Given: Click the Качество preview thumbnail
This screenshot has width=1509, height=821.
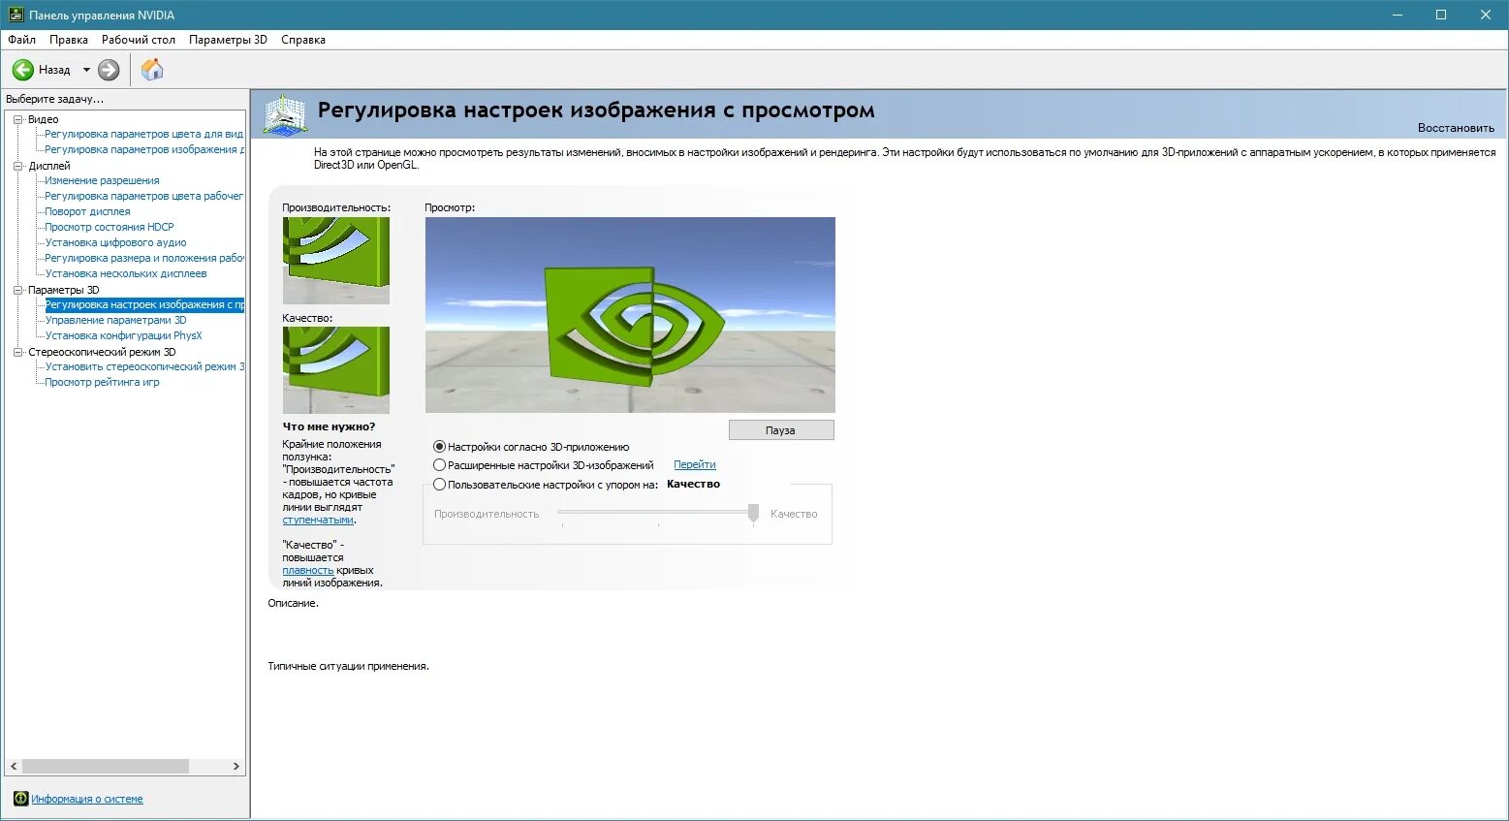Looking at the screenshot, I should (336, 370).
